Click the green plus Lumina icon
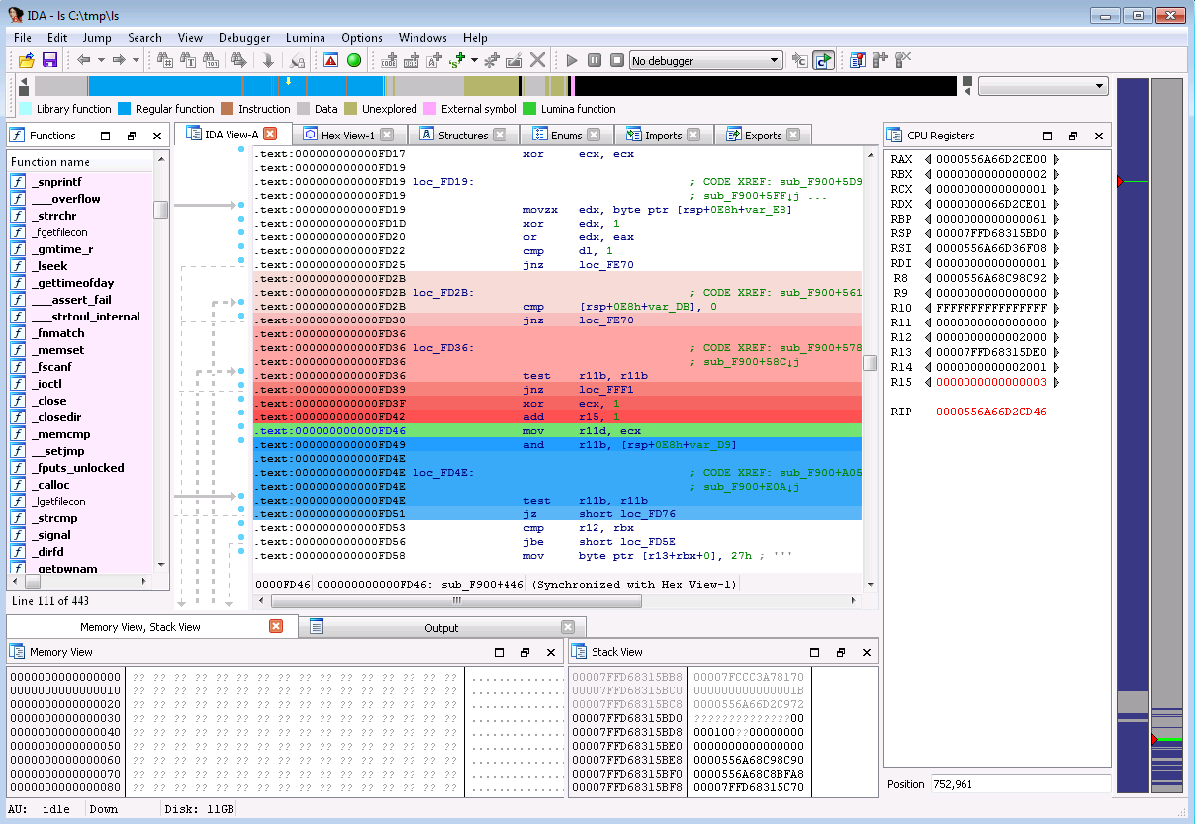This screenshot has width=1195, height=824. [456, 60]
